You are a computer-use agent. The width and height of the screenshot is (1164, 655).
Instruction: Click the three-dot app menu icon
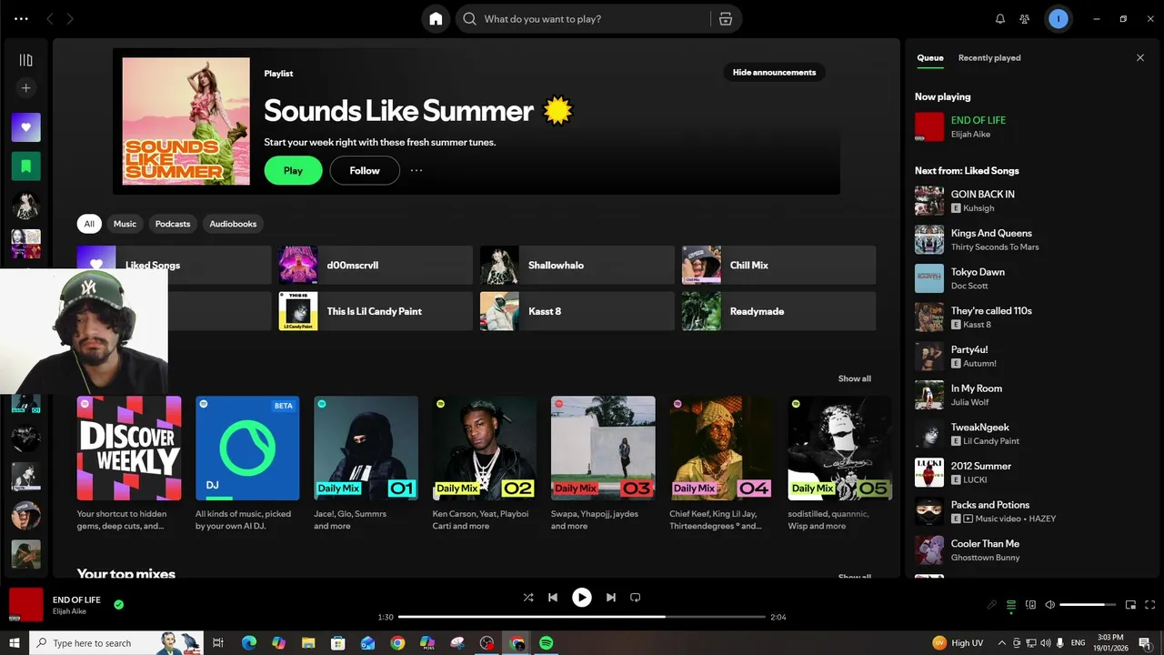(21, 19)
